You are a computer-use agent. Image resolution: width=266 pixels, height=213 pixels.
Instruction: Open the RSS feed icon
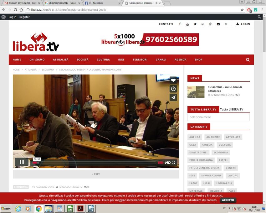click(226, 24)
